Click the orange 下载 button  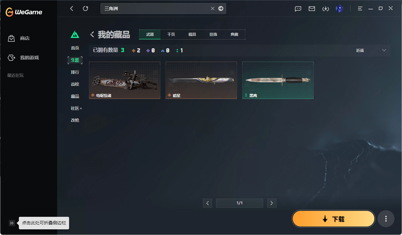pos(334,219)
